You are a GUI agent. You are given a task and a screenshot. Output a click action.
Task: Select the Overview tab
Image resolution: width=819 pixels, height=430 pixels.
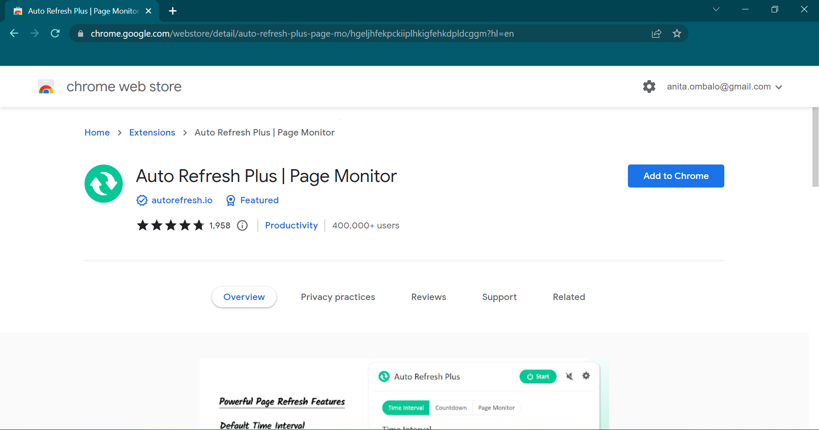tap(244, 297)
